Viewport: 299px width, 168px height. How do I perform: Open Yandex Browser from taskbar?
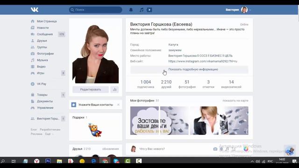36,161
